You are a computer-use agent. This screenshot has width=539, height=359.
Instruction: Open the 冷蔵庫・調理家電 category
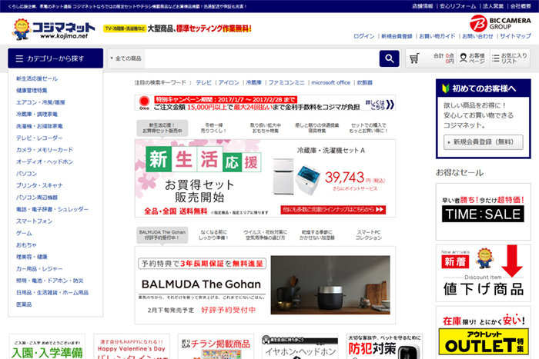point(37,115)
